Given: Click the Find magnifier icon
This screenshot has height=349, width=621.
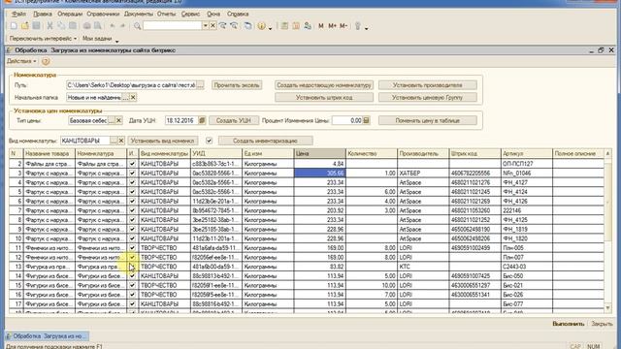Looking at the screenshot, I should 137,26.
